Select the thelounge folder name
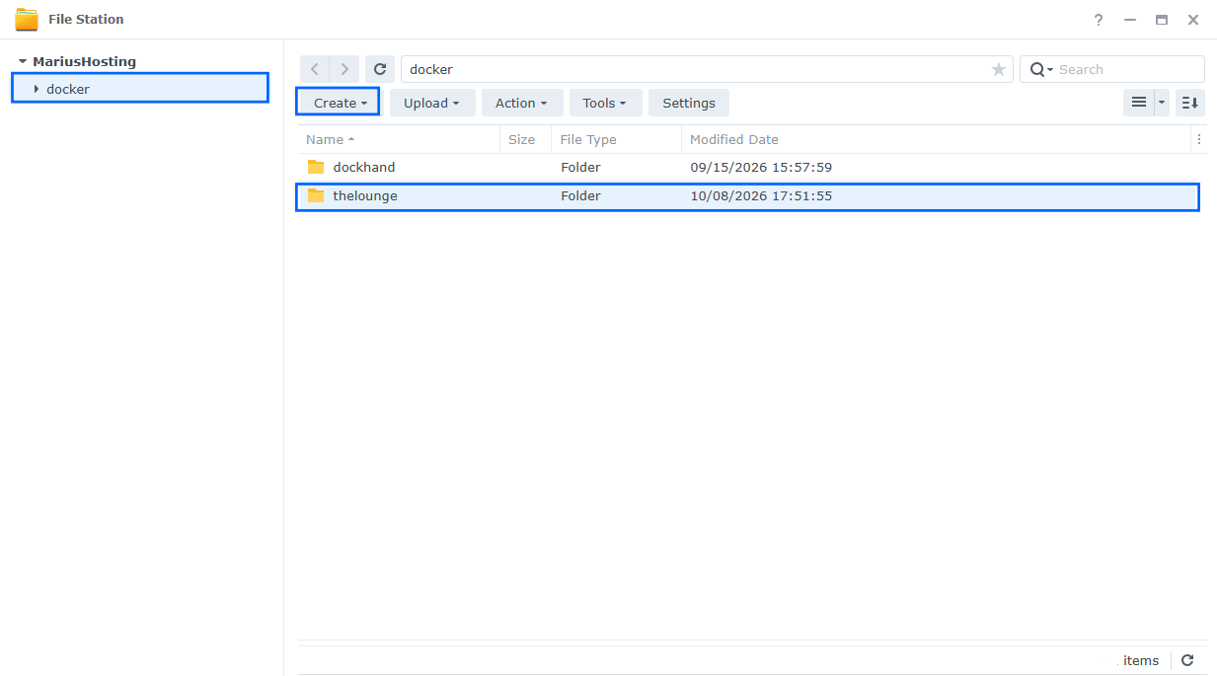The width and height of the screenshot is (1217, 676). (x=365, y=195)
